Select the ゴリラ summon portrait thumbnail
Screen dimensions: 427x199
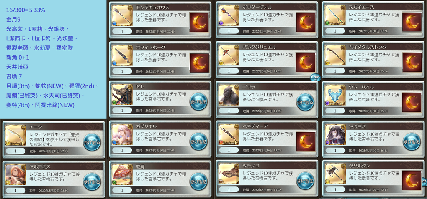click(x=229, y=95)
